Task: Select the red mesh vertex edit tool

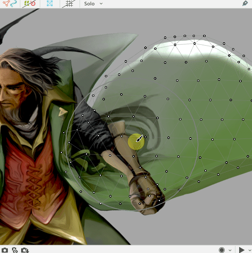Action: (6, 3)
